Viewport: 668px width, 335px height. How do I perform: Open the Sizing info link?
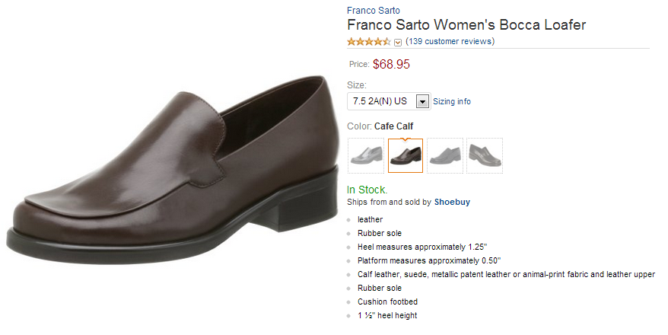click(452, 101)
